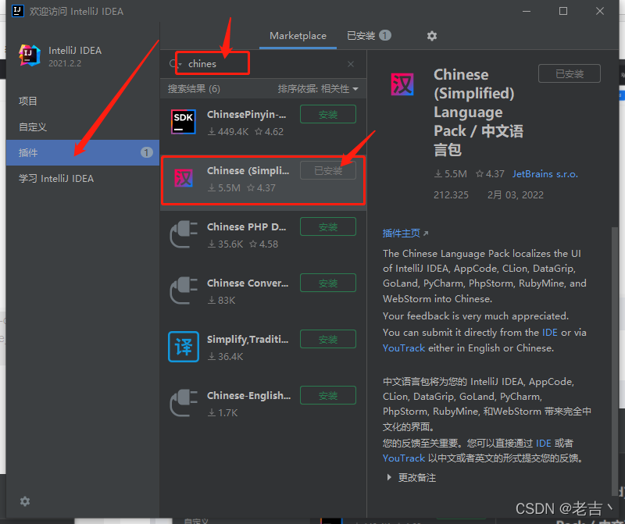Open search options magnifier dropdown
This screenshot has height=524, width=625.
175,64
